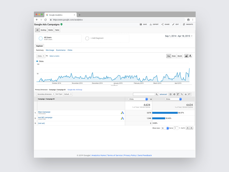The image size is (229, 172).
Task: Click the Main Campaign 66.57% bar
Action: (x=165, y=113)
